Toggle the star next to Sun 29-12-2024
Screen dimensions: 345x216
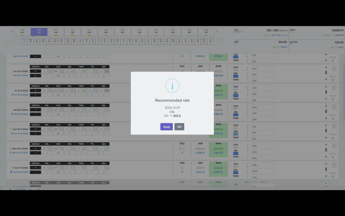tap(12, 129)
